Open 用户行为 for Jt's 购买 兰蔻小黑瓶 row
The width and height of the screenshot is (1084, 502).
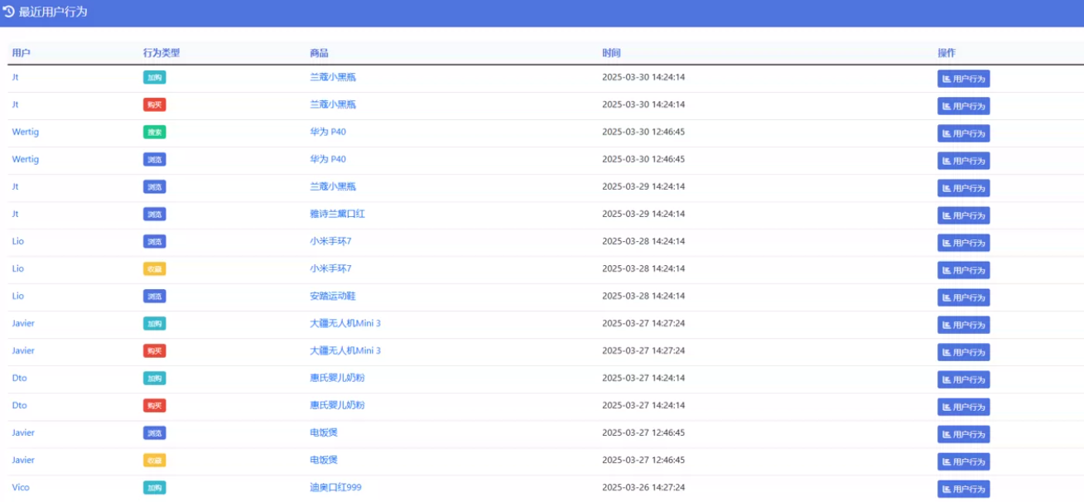[x=963, y=106]
